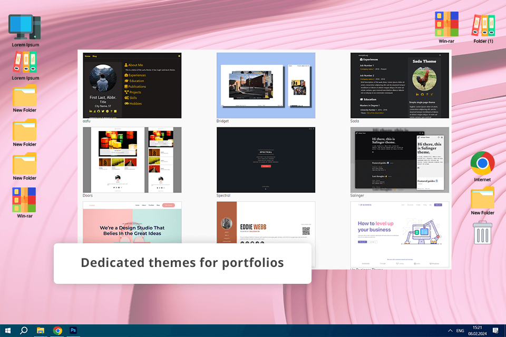Open File Explorer from the taskbar
This screenshot has width=506, height=337.
(41, 331)
